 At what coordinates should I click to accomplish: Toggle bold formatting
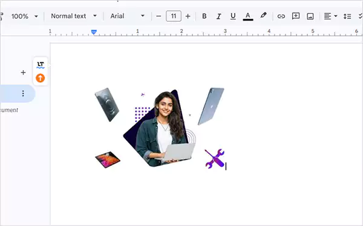pyautogui.click(x=204, y=16)
